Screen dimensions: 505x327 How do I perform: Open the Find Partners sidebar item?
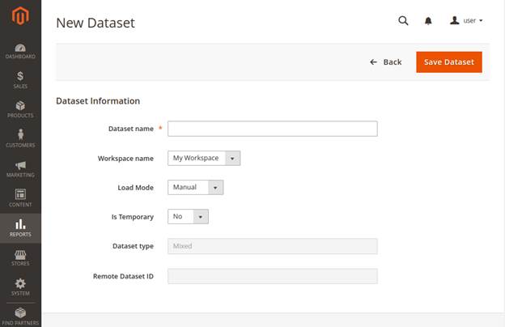(x=20, y=316)
